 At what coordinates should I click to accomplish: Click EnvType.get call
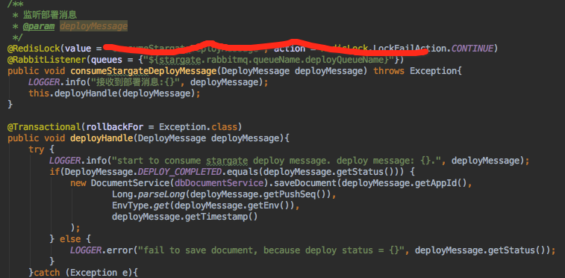(x=140, y=206)
